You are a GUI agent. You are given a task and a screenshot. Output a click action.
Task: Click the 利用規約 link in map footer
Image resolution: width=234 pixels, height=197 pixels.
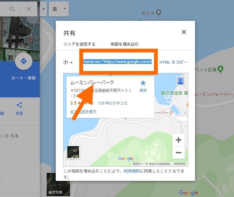[x=180, y=164]
